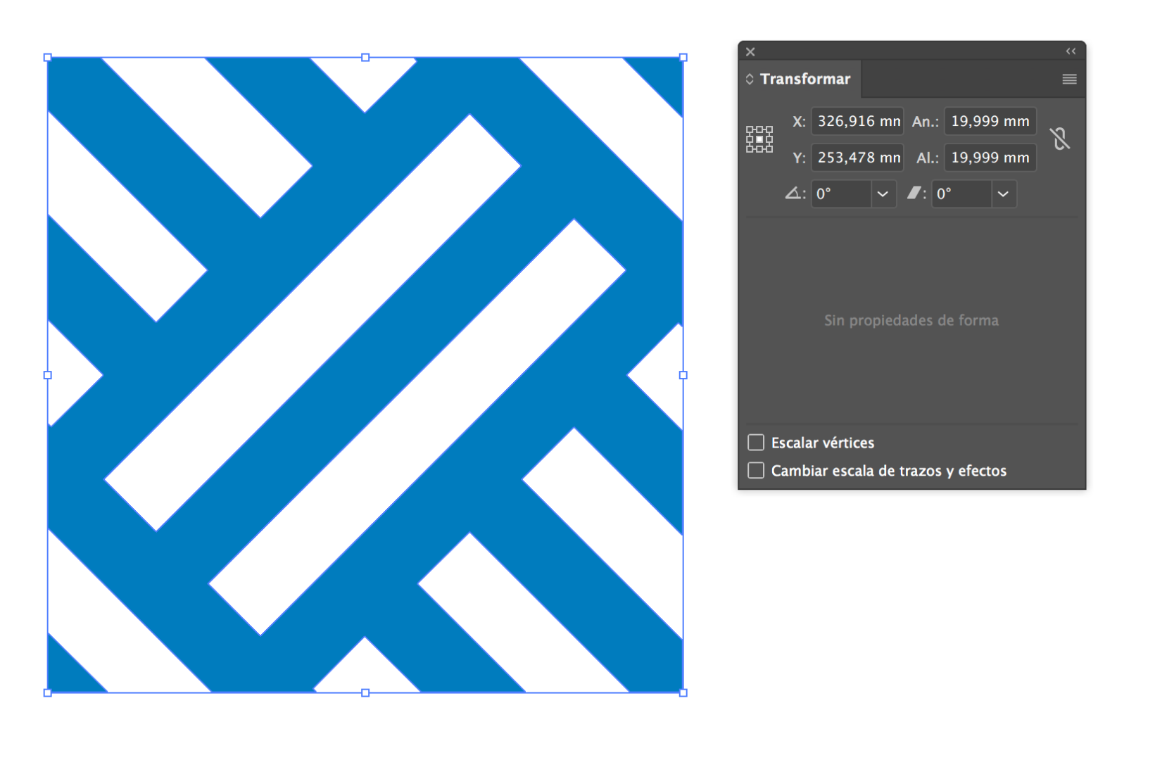This screenshot has width=1155, height=760.
Task: Cycle panel view with Transformar tab arrows
Action: click(750, 79)
